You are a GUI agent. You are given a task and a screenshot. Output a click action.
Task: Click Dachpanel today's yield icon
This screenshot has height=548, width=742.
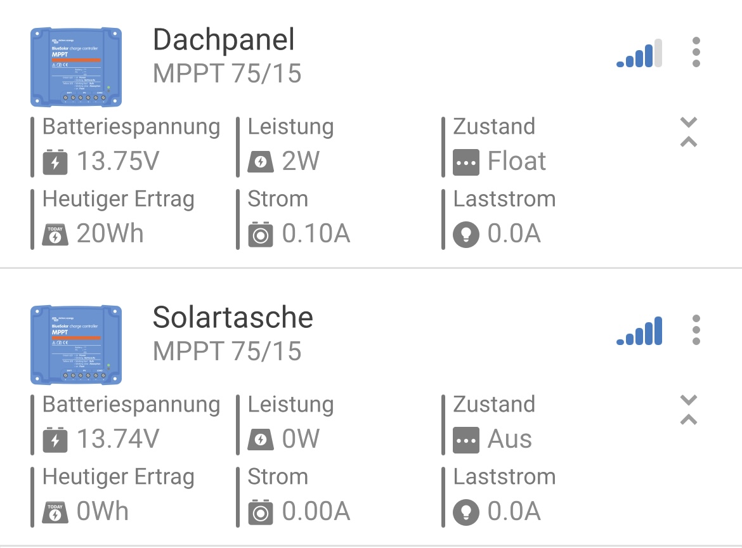[55, 235]
